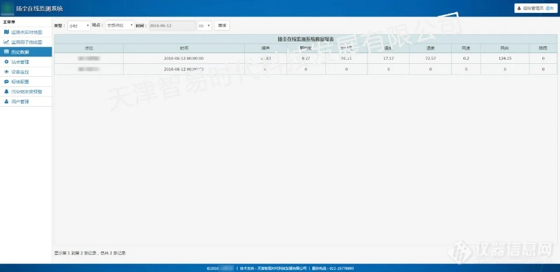
Task: Click the gear icon for 站点管理
Action: click(x=6, y=62)
